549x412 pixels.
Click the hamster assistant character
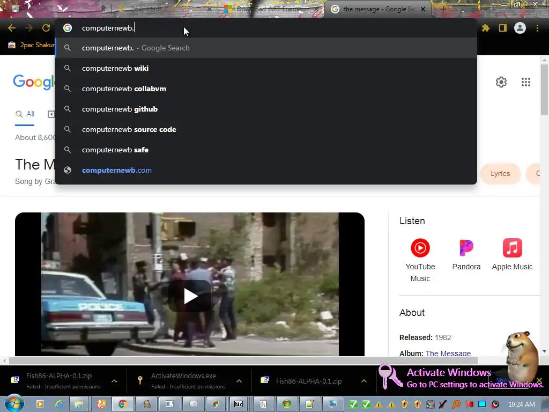[522, 356]
